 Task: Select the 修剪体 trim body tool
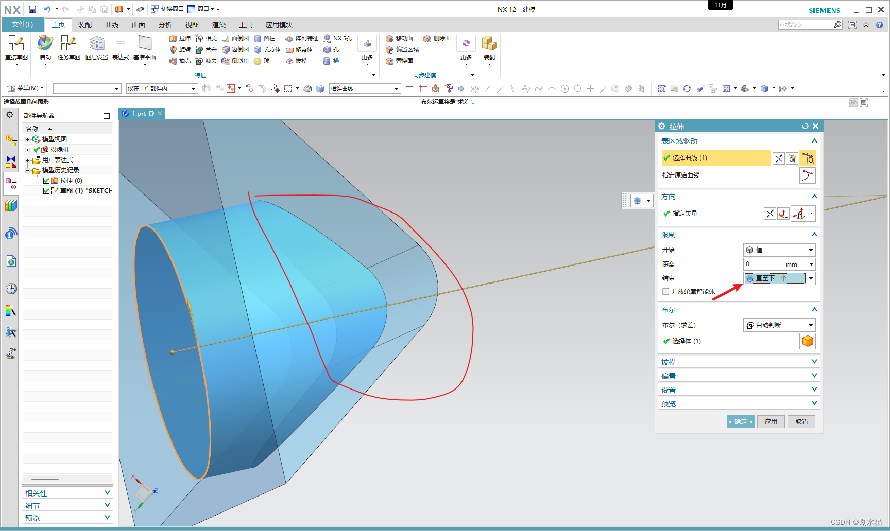tap(299, 49)
